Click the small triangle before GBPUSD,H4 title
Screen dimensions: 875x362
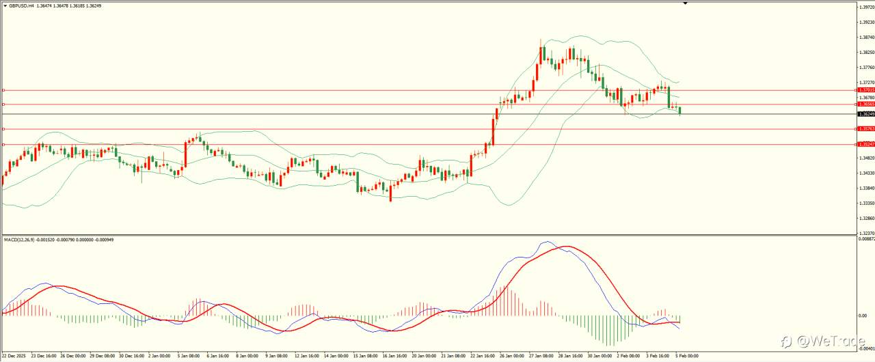pos(5,5)
